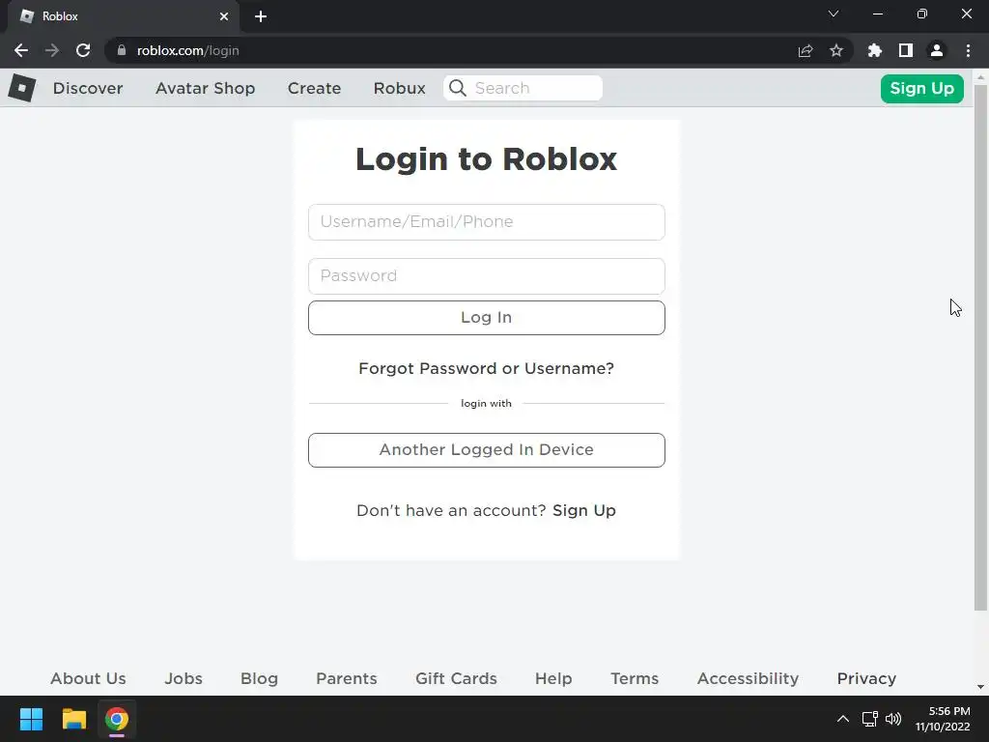Open the Chrome profile avatar icon
Image resolution: width=989 pixels, height=742 pixels.
(937, 50)
